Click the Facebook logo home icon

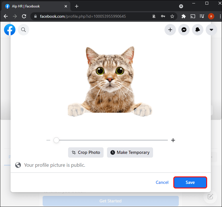10,30
